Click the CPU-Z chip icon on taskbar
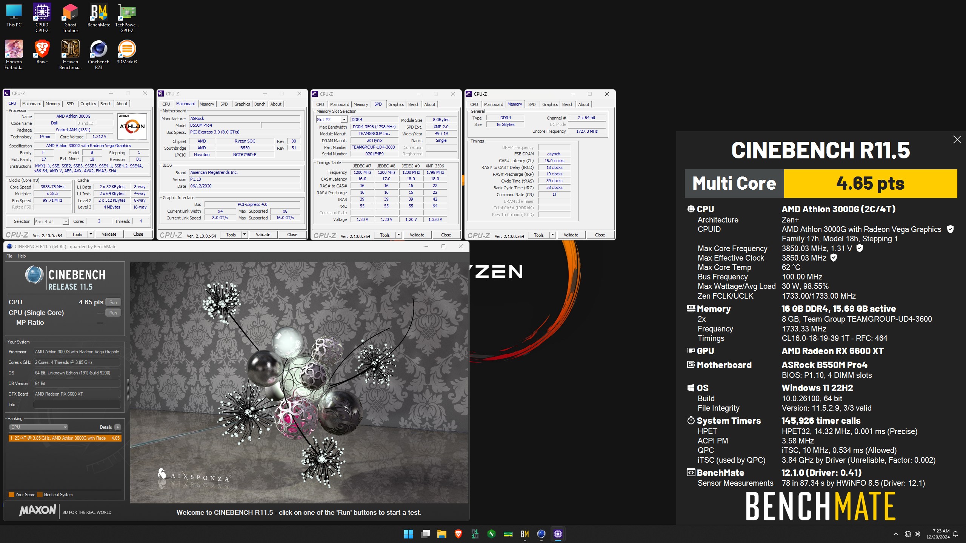 click(558, 534)
